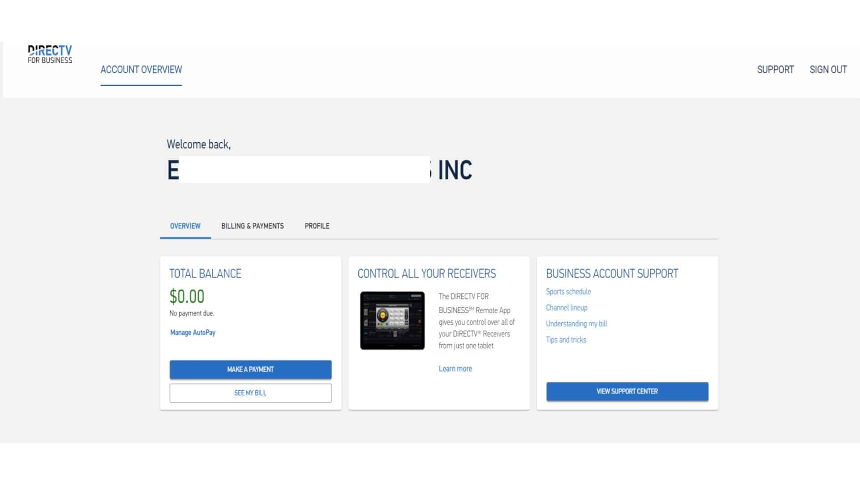Open the SUPPORT menu item

[775, 69]
